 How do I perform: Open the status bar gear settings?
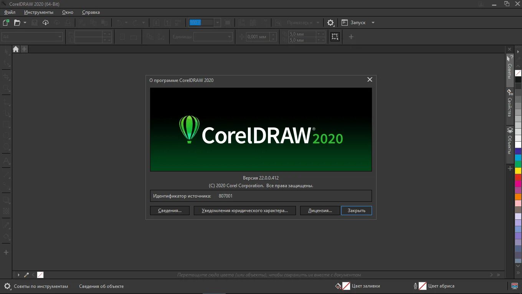(x=7, y=286)
